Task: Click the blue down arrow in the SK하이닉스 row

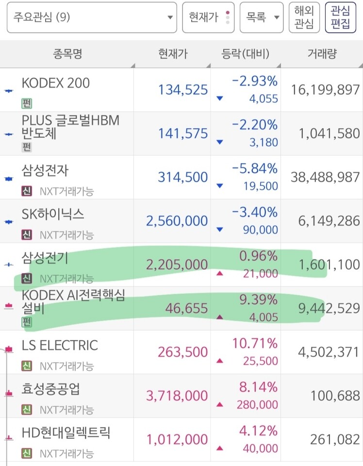Action: click(x=220, y=230)
